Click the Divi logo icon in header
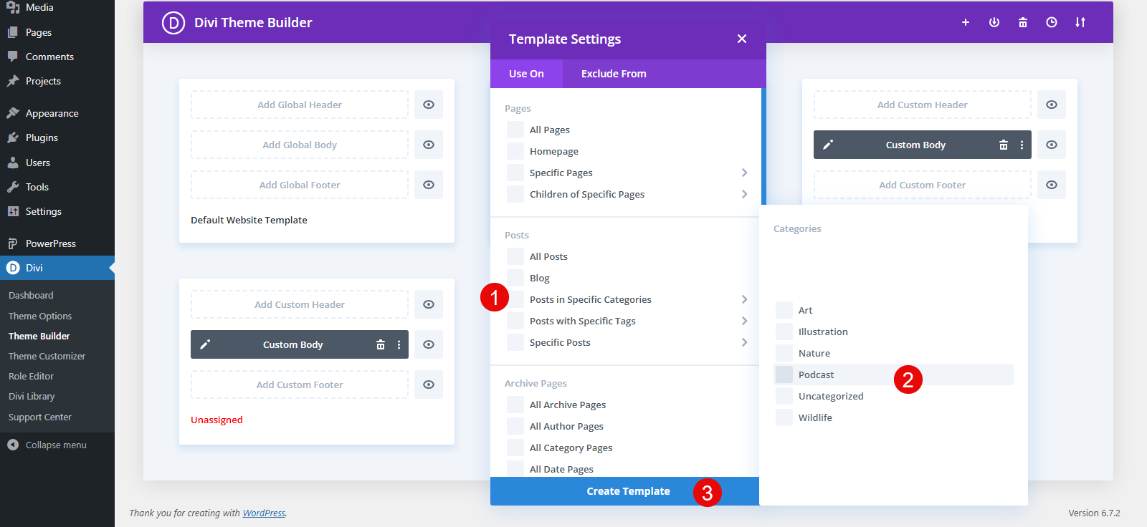The width and height of the screenshot is (1147, 527). tap(173, 23)
